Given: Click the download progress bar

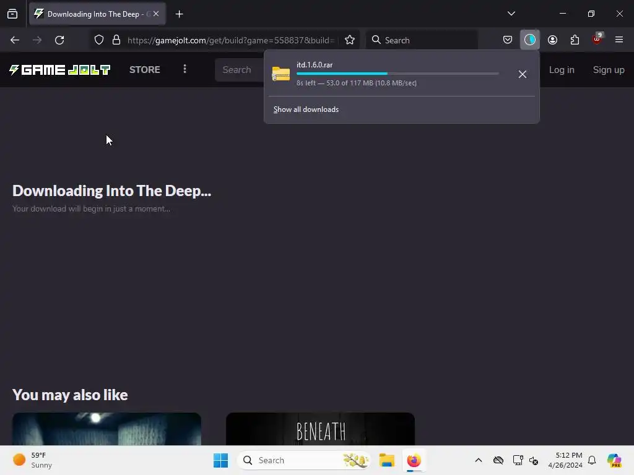Looking at the screenshot, I should (x=397, y=74).
